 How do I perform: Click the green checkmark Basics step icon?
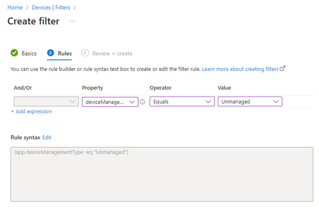(14, 53)
